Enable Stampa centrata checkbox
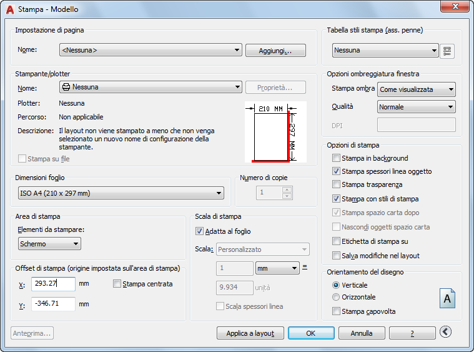The height and width of the screenshot is (352, 474). click(x=117, y=284)
